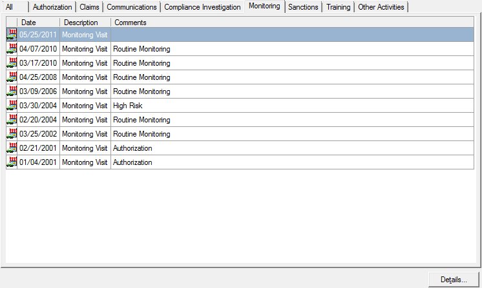Select the 03/17/2010 row icon
The height and width of the screenshot is (288, 482).
12,63
